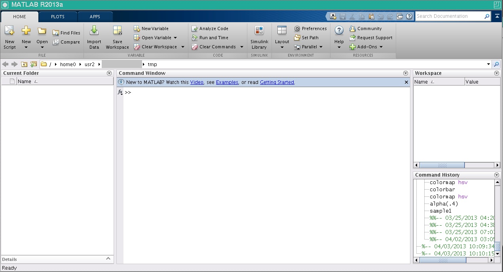Click the save icon in quick access bar
This screenshot has height=272, width=503.
tap(343, 16)
